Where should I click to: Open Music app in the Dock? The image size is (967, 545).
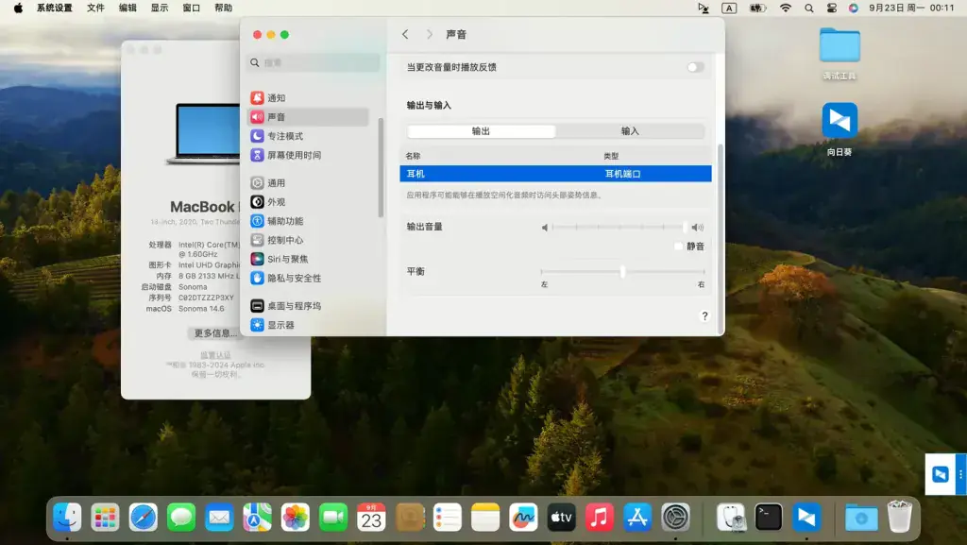coord(600,518)
